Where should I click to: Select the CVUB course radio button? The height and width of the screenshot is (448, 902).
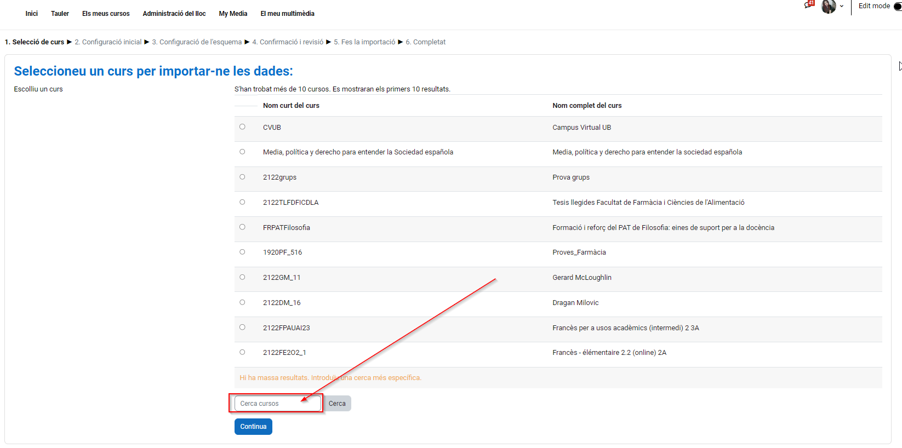tap(242, 127)
